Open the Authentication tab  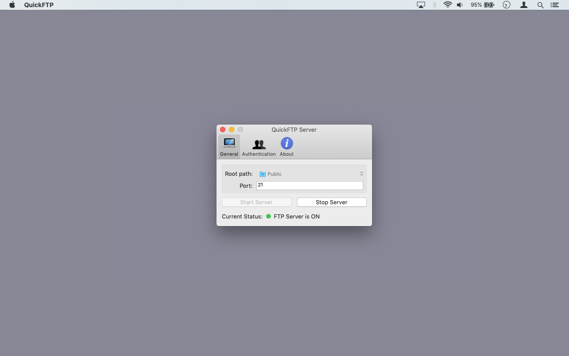pyautogui.click(x=259, y=147)
